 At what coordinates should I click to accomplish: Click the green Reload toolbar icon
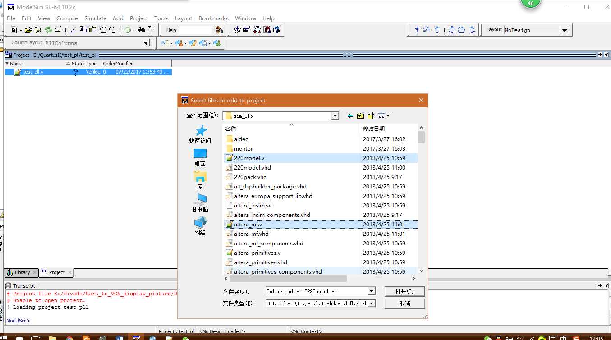click(x=48, y=30)
